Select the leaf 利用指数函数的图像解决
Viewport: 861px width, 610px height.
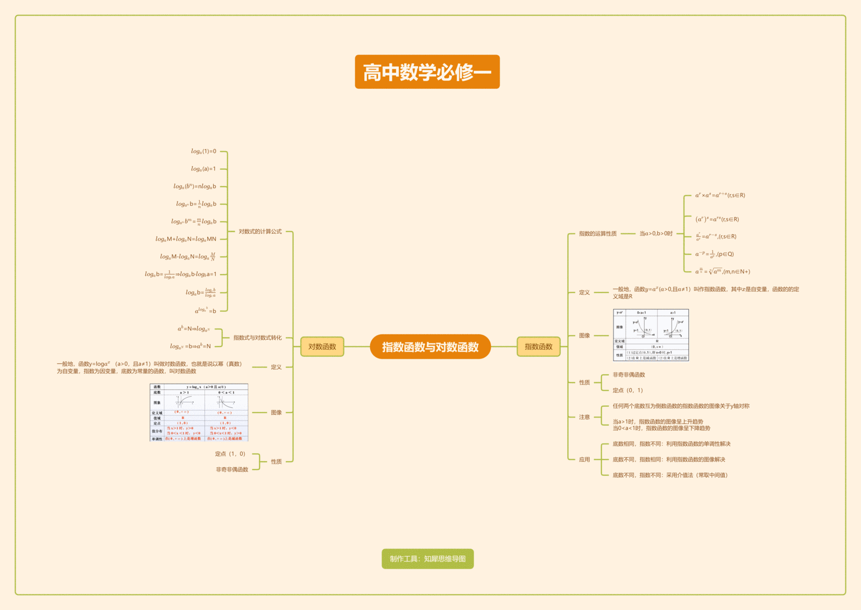coord(669,460)
